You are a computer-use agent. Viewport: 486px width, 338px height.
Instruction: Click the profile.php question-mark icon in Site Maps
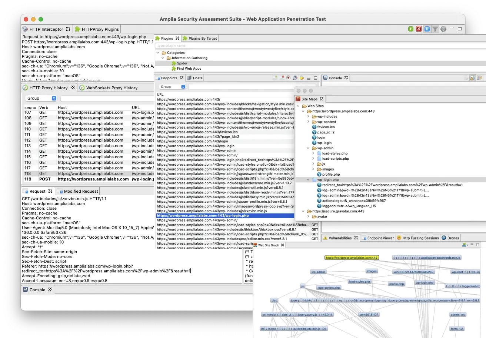click(319, 175)
